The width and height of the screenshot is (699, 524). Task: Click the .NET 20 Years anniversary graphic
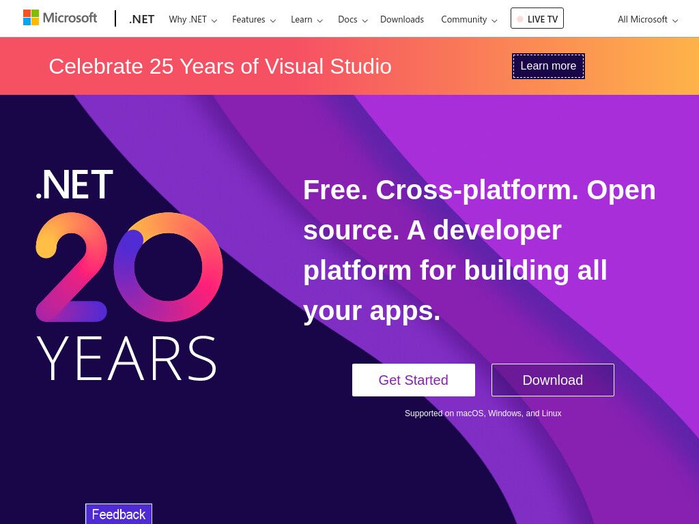pyautogui.click(x=129, y=274)
